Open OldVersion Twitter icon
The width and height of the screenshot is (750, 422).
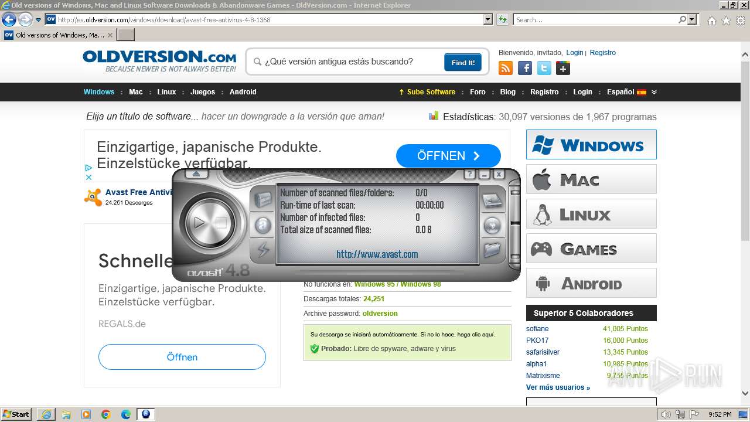(544, 69)
